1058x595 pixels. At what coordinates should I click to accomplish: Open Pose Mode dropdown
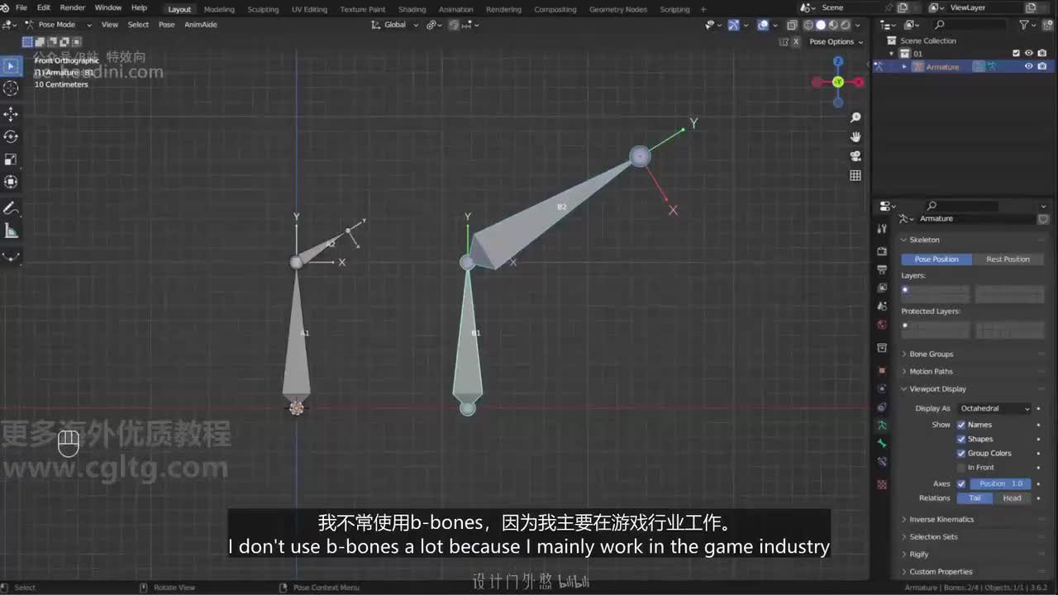(59, 25)
